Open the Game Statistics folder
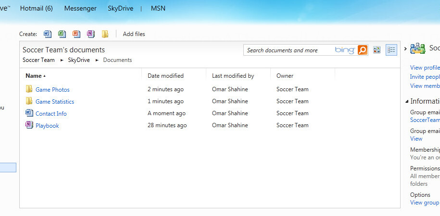 pos(55,102)
